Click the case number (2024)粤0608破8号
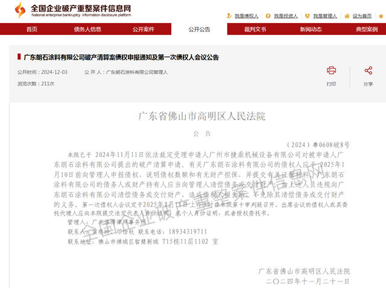386x288 pixels. click(x=318, y=145)
